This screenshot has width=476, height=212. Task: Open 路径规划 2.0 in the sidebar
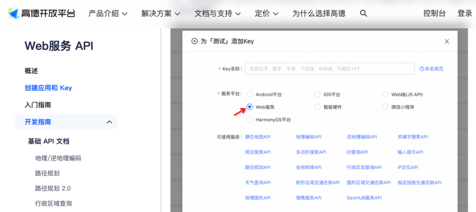click(53, 188)
